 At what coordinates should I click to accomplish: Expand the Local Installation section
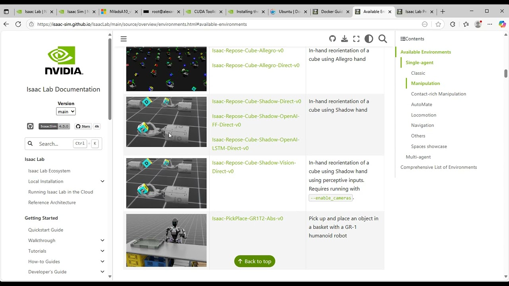click(102, 181)
